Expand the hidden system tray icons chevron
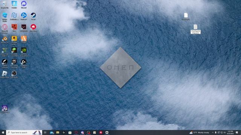The image size is (241, 135). pos(213,132)
